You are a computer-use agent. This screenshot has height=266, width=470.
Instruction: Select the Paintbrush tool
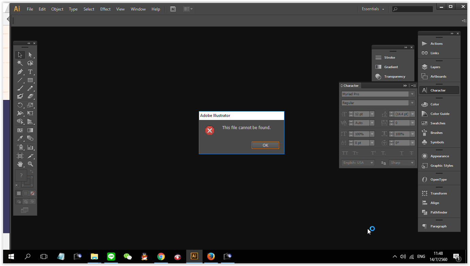click(x=20, y=88)
